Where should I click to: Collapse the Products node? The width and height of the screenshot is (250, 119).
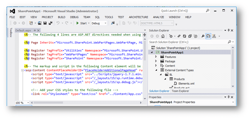[165, 79]
